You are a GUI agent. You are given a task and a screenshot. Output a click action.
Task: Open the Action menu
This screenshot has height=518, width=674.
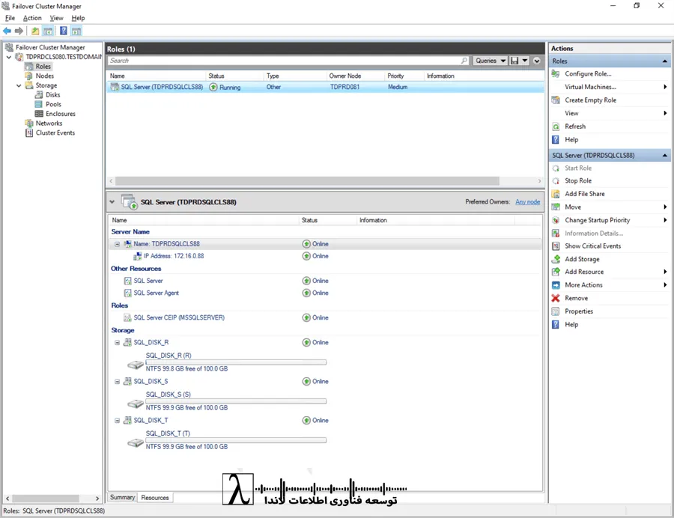tap(32, 18)
